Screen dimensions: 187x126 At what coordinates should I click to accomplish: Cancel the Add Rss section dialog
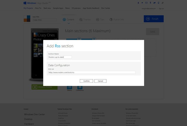(x=100, y=81)
